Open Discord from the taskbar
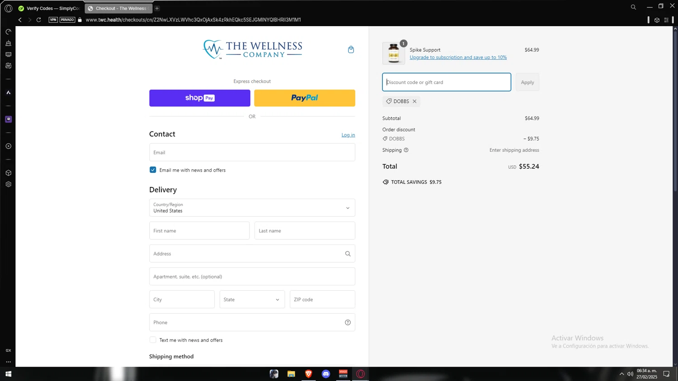 pos(326,374)
